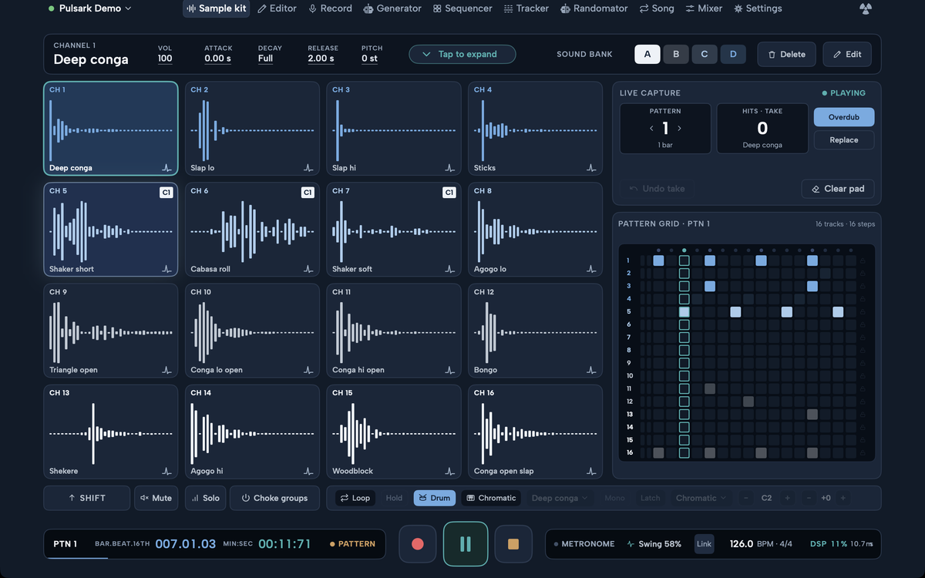Click the Clear pad button
Viewport: 925px width, 578px height.
click(838, 189)
